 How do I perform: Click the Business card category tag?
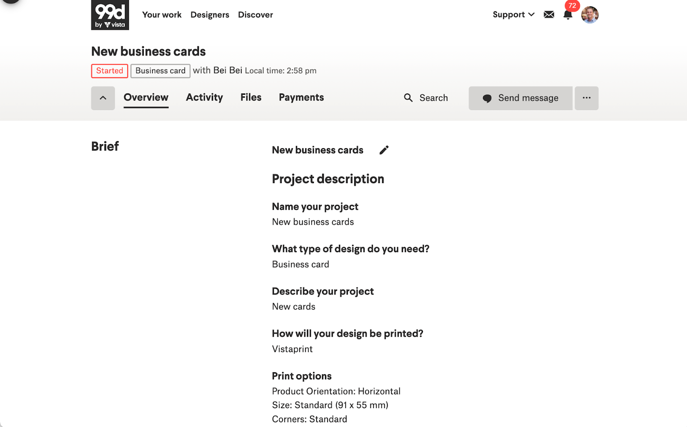coord(160,71)
